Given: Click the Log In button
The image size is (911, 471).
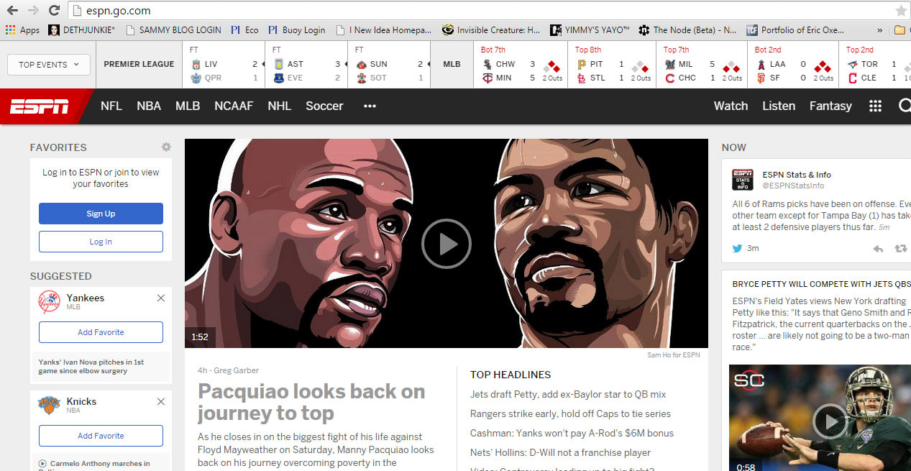Looking at the screenshot, I should click(x=101, y=242).
